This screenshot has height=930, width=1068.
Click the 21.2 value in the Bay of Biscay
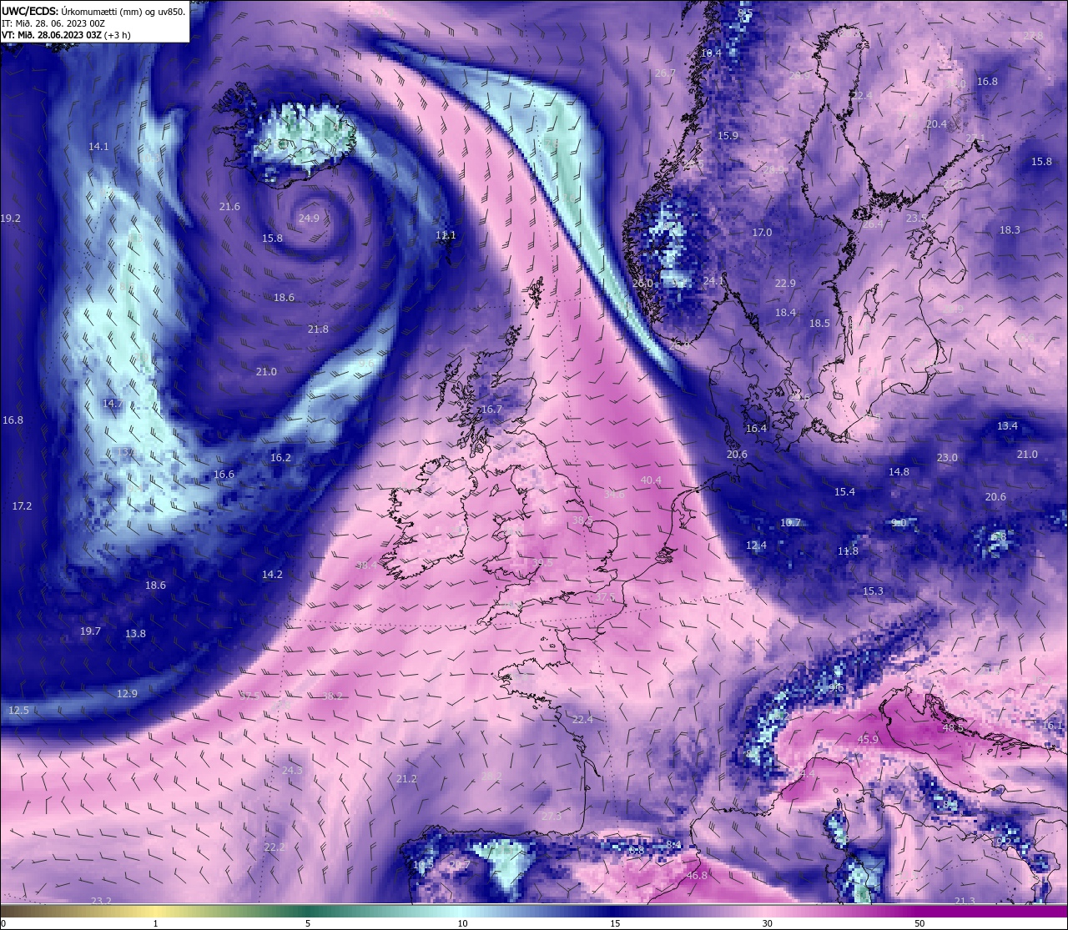pos(406,779)
